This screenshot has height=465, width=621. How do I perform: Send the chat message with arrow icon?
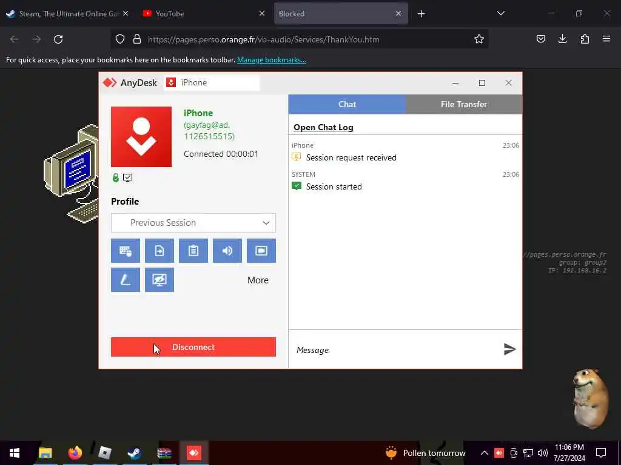pyautogui.click(x=509, y=349)
